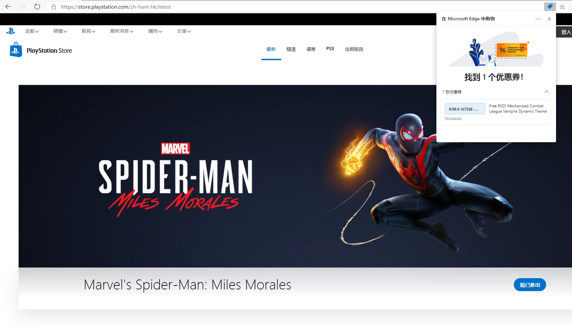Select the PS5 store tab

point(330,49)
